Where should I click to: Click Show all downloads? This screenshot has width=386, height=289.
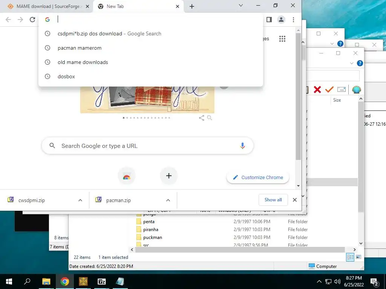click(273, 200)
